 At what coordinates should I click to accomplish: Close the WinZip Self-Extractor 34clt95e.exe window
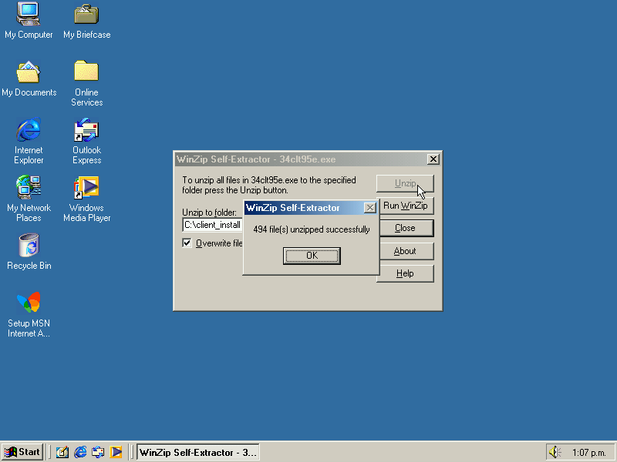pos(433,159)
